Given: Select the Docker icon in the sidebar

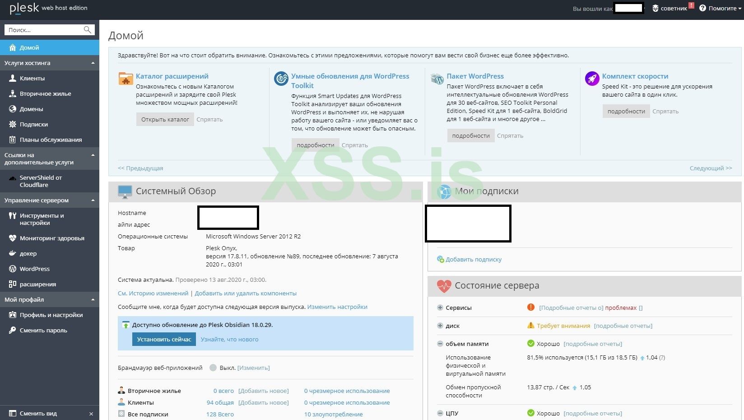Looking at the screenshot, I should 12,253.
